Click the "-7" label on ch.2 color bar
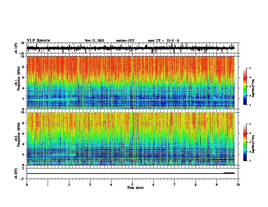The width and height of the screenshot is (268, 207). coord(250,161)
